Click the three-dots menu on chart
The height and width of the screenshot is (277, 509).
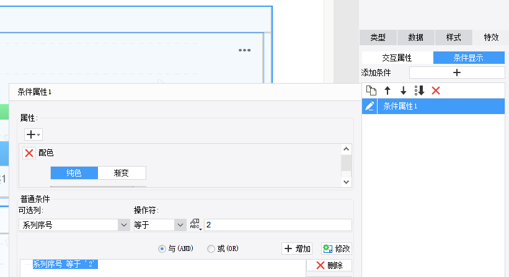click(x=244, y=50)
